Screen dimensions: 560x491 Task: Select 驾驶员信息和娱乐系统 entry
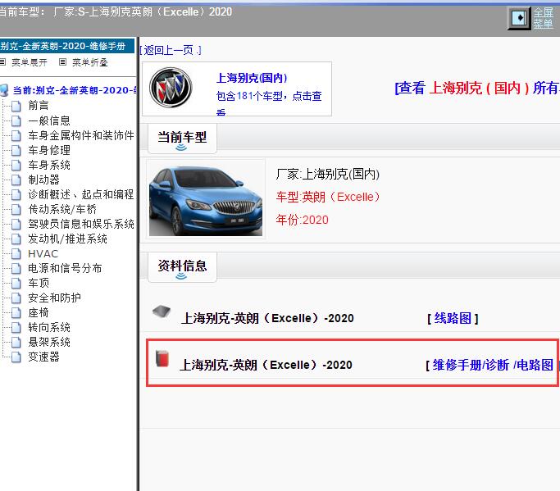[x=81, y=224]
